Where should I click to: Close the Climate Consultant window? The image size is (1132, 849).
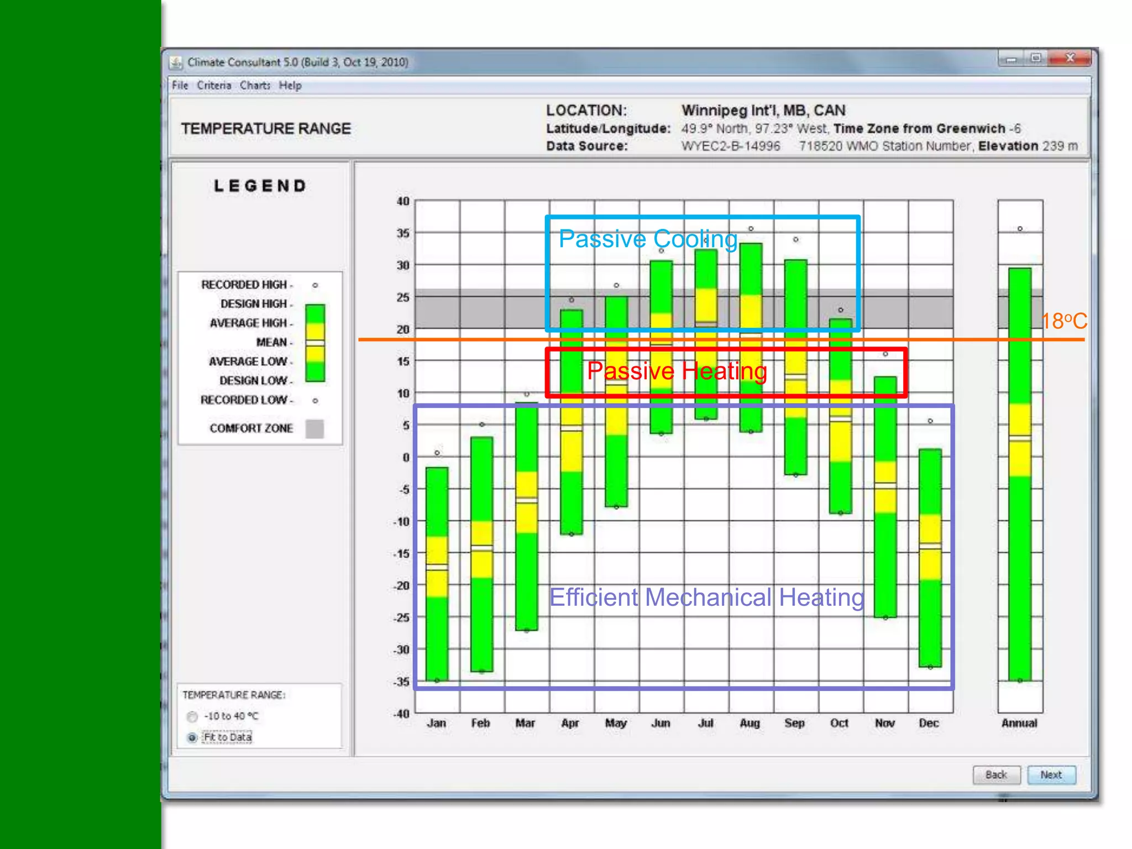pyautogui.click(x=1070, y=58)
